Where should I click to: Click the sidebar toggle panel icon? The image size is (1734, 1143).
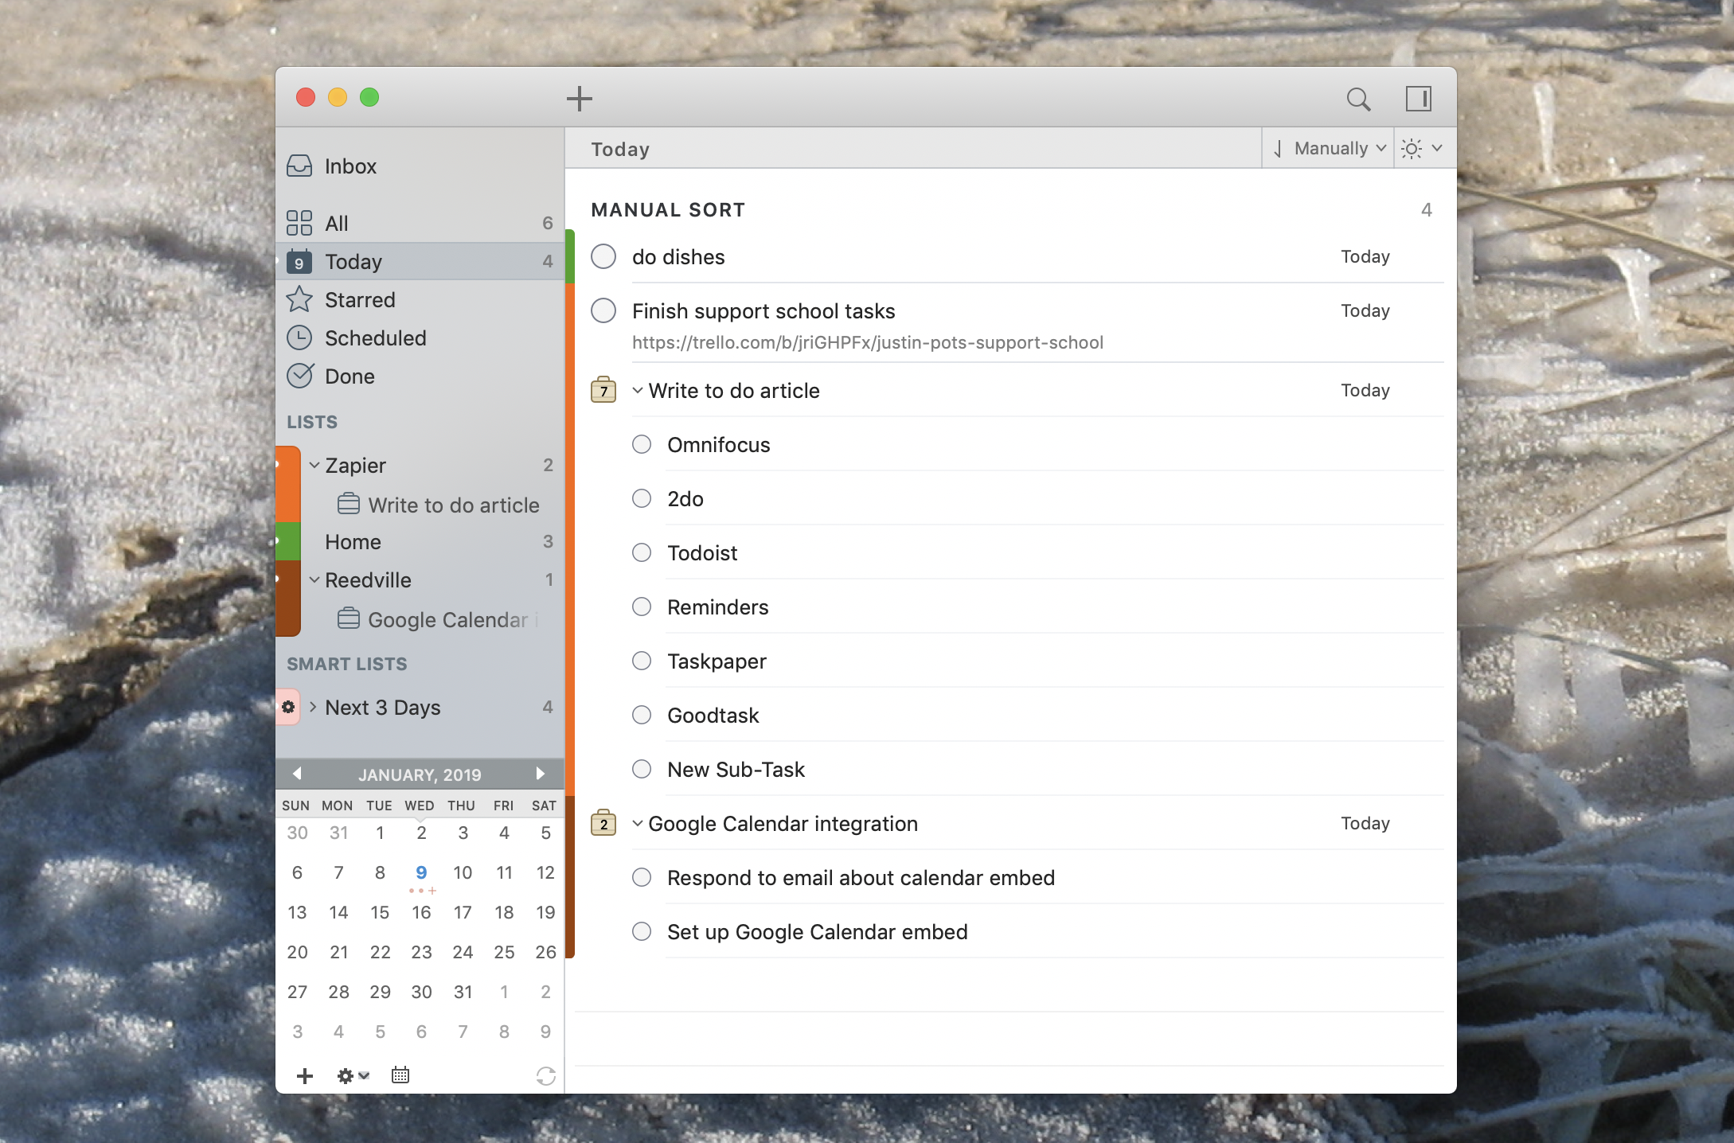1419,97
